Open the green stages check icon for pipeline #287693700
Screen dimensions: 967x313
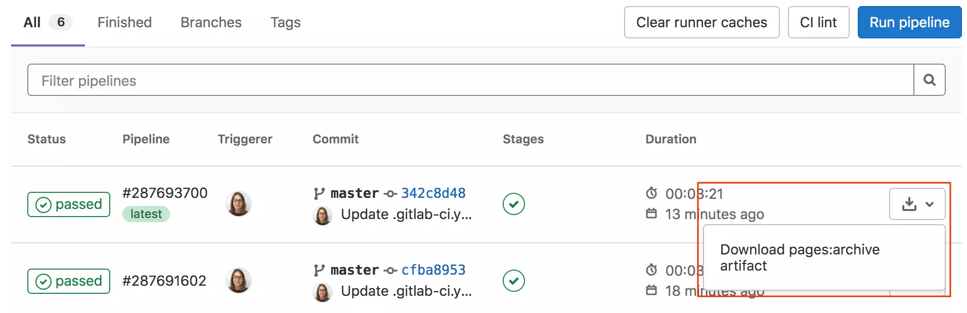pyautogui.click(x=514, y=204)
